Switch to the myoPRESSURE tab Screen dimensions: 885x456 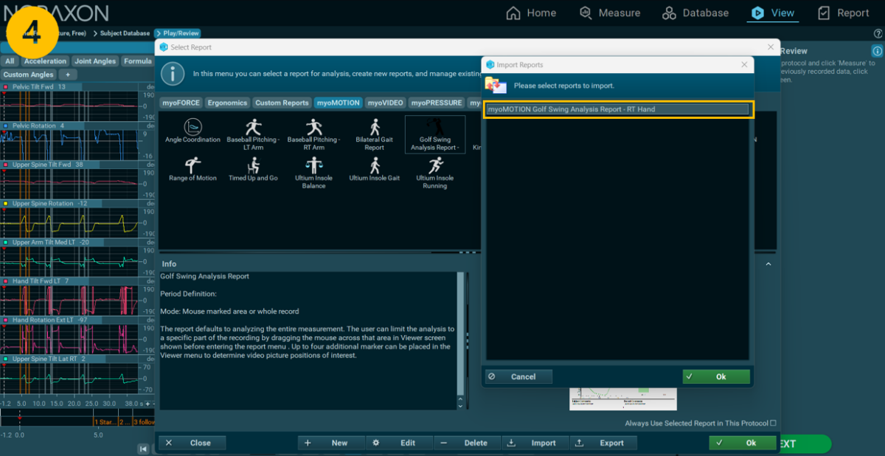(437, 103)
